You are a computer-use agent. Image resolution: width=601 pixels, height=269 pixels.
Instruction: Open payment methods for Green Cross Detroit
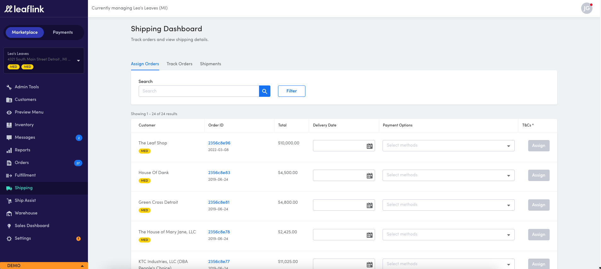click(448, 205)
